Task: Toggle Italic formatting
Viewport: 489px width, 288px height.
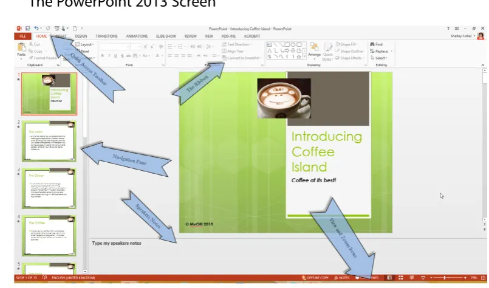Action: click(x=109, y=56)
